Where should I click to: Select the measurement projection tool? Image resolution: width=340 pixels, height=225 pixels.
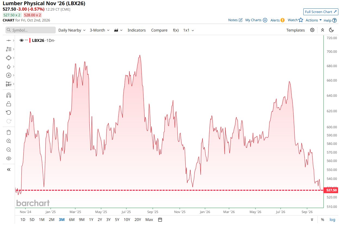point(8,84)
